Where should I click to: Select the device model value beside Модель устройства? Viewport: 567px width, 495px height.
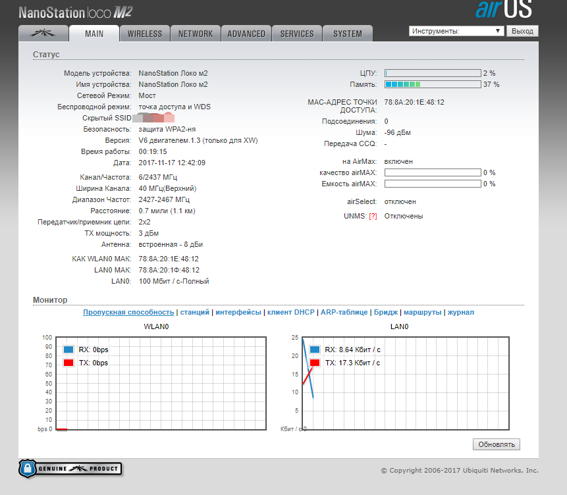point(173,74)
